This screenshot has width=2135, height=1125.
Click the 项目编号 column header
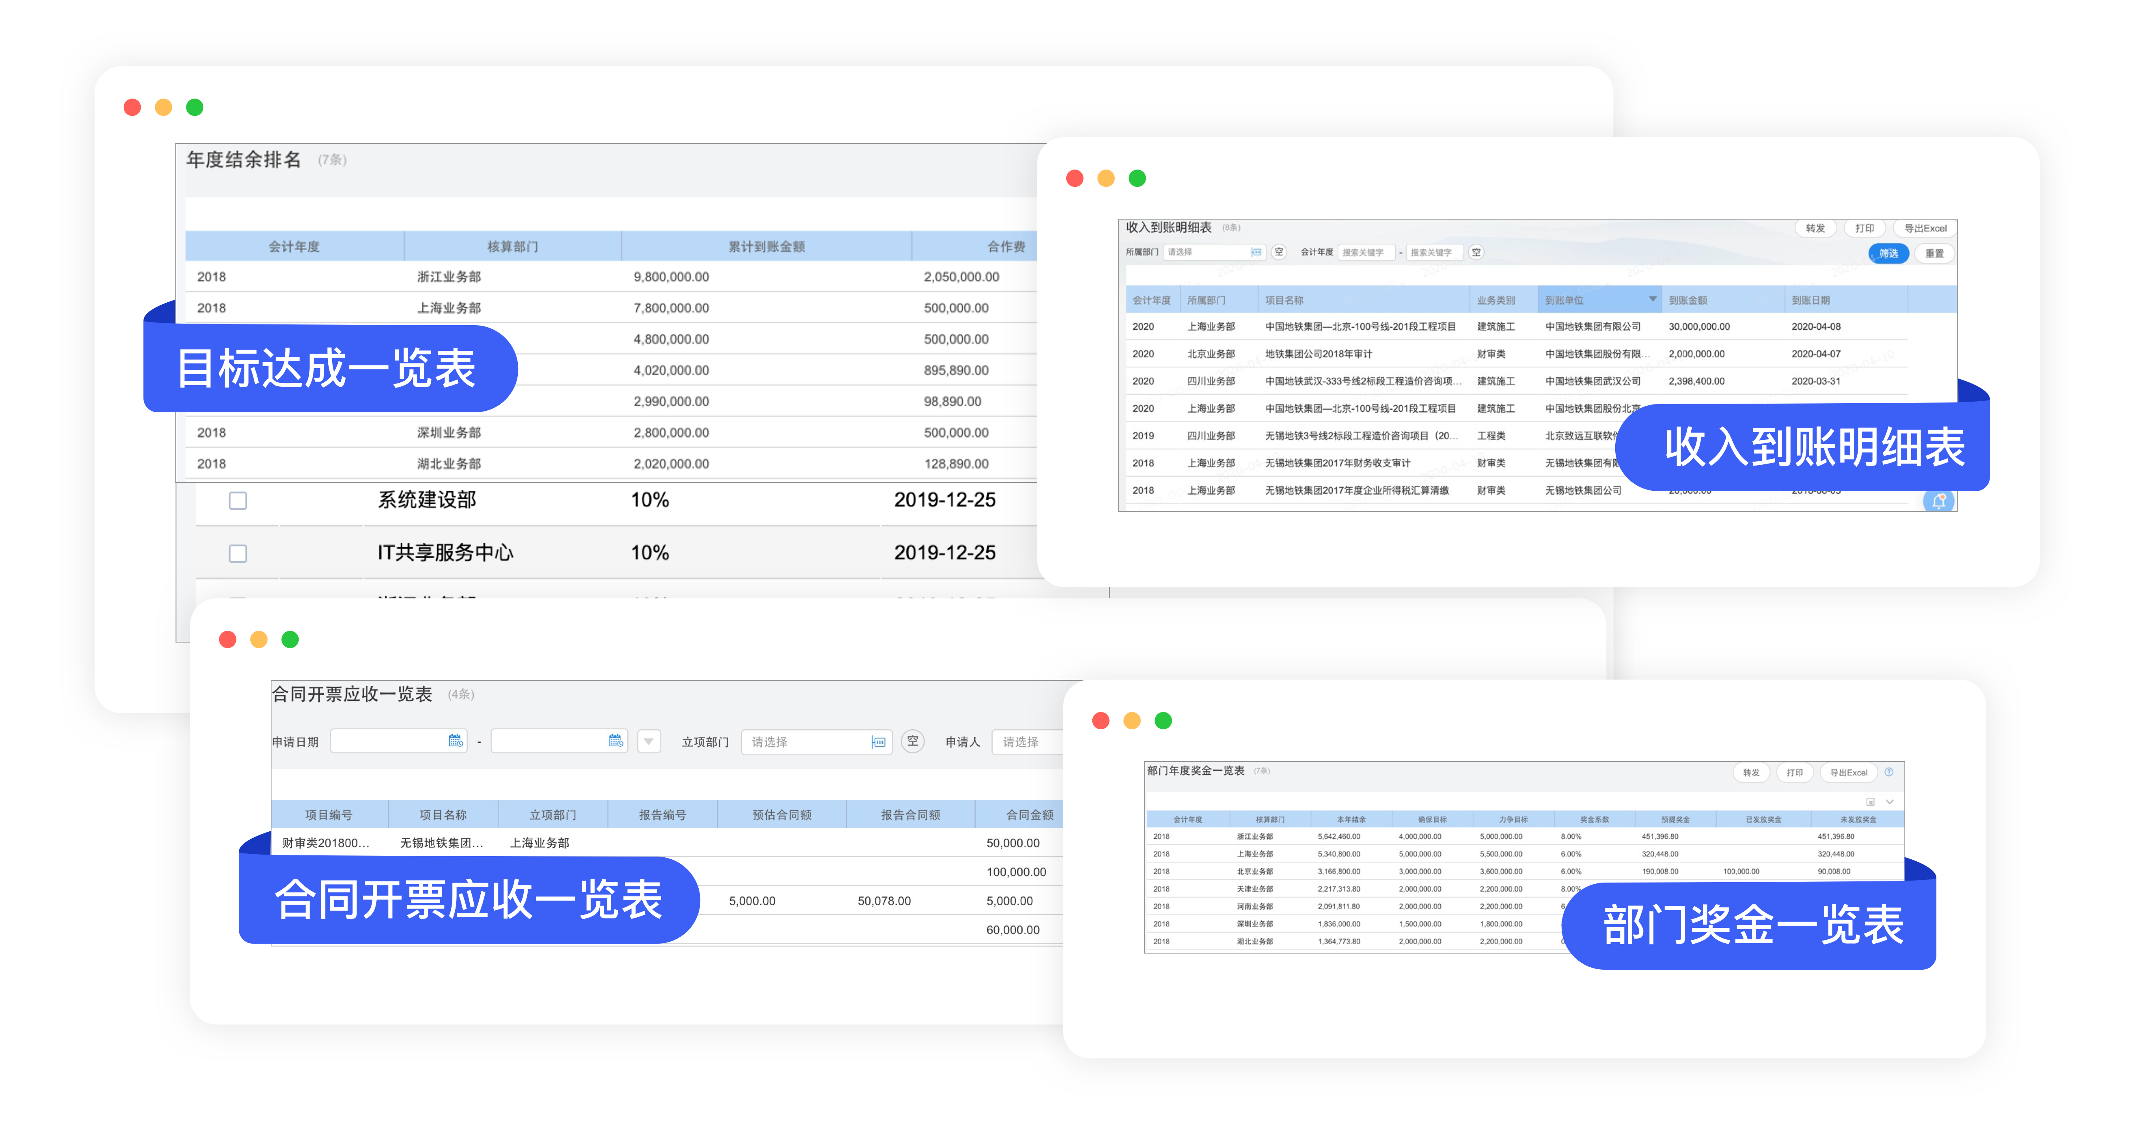pos(329,815)
